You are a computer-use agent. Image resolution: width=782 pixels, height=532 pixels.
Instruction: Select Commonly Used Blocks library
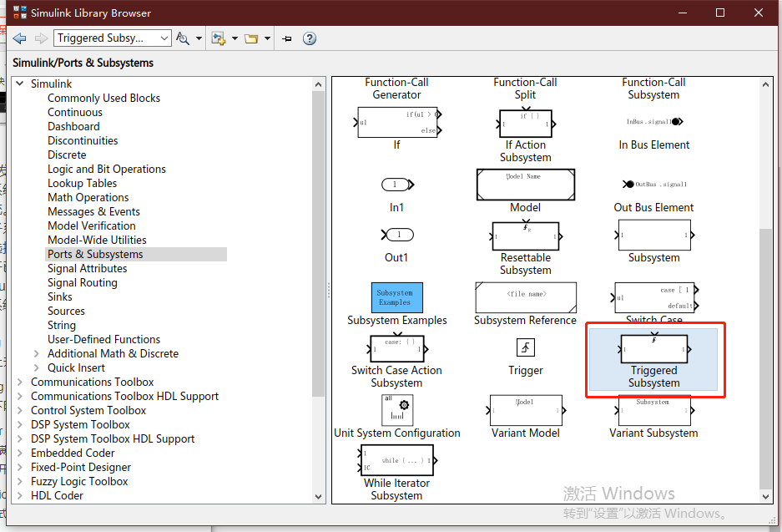click(x=103, y=98)
